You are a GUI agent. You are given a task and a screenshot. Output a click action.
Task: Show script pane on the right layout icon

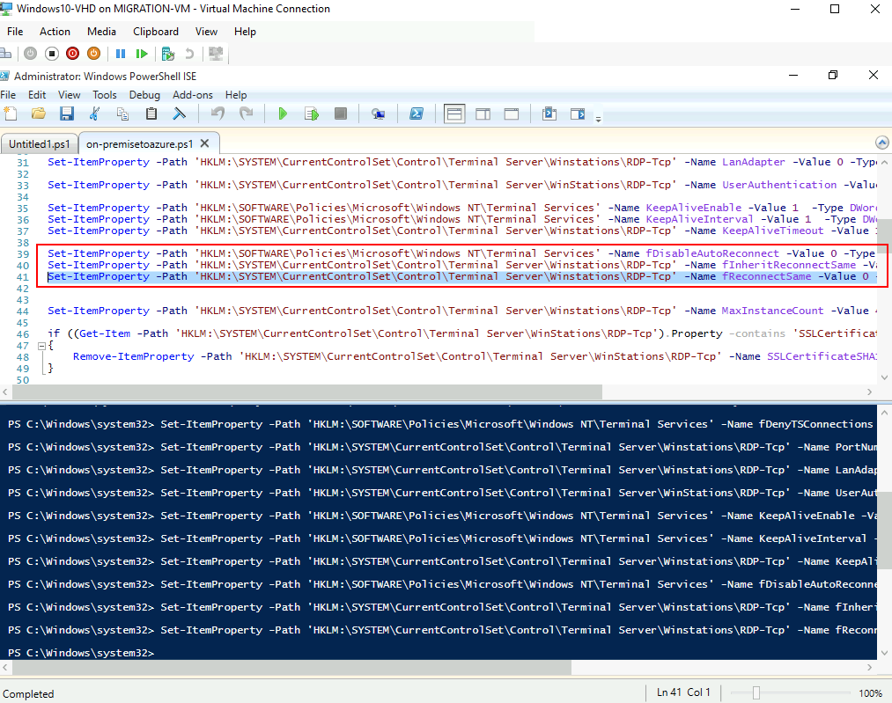pyautogui.click(x=483, y=114)
